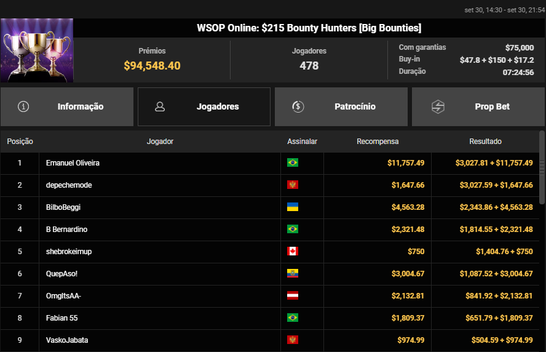Click the players list vertical scrollbar
546x352 pixels.
542,166
